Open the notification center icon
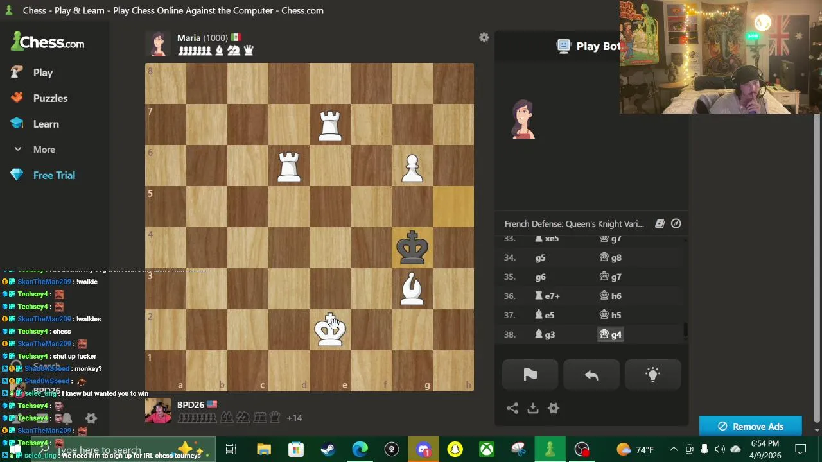This screenshot has height=462, width=822. (x=801, y=449)
